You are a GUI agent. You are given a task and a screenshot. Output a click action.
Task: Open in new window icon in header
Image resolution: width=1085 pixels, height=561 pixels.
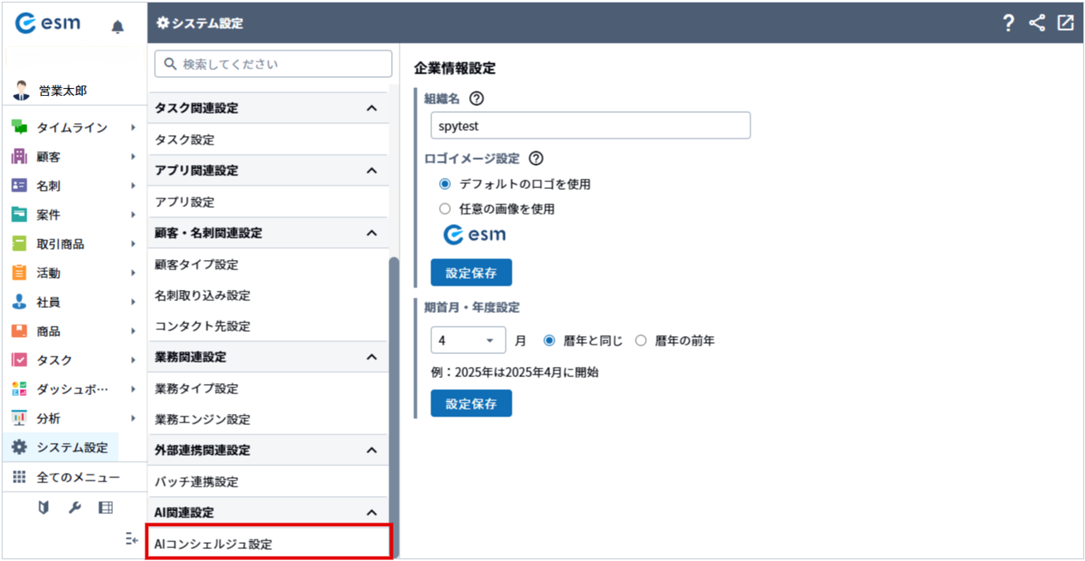[x=1065, y=23]
